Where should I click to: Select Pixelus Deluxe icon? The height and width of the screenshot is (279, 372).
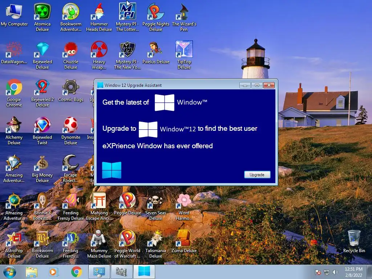pyautogui.click(x=155, y=53)
